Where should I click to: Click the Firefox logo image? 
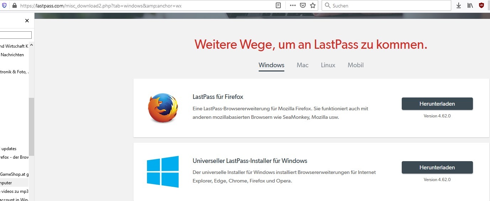(163, 108)
